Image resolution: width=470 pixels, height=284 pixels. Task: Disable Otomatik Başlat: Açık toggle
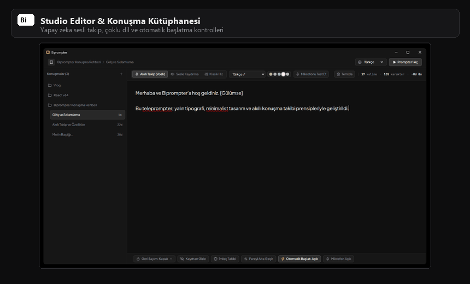(x=299, y=259)
